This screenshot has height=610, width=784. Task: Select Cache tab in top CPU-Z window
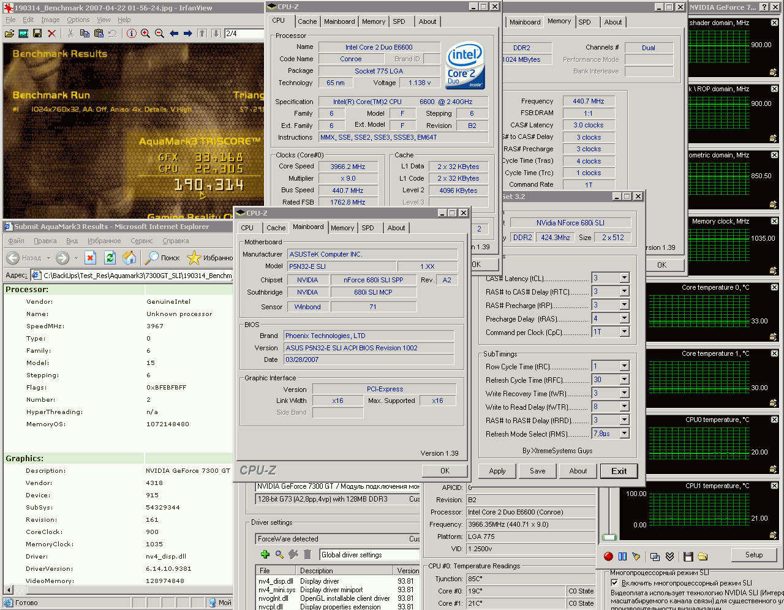coord(307,21)
